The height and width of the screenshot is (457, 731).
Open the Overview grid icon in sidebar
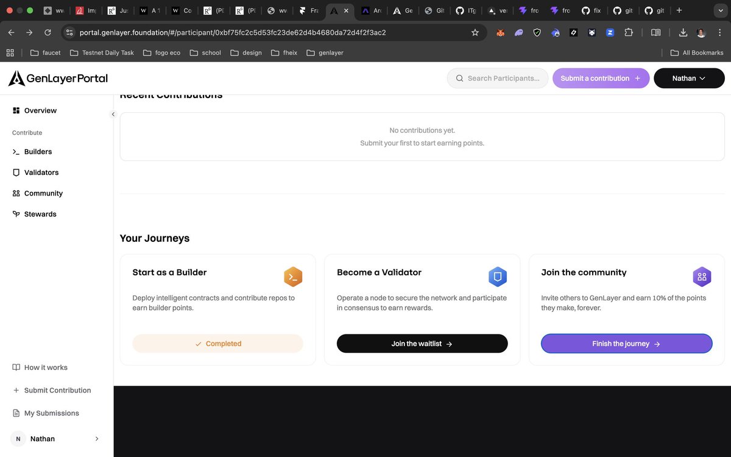point(16,110)
